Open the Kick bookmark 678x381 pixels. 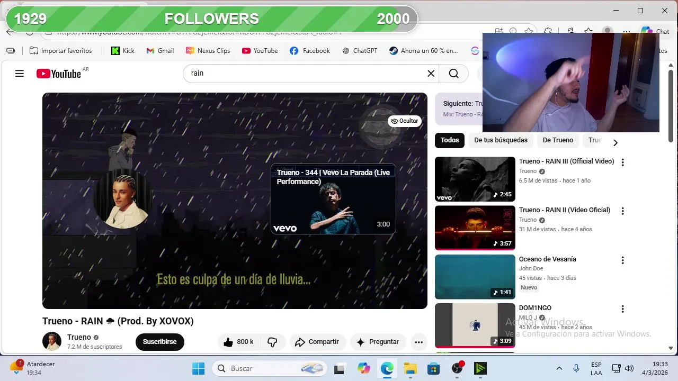pos(122,51)
